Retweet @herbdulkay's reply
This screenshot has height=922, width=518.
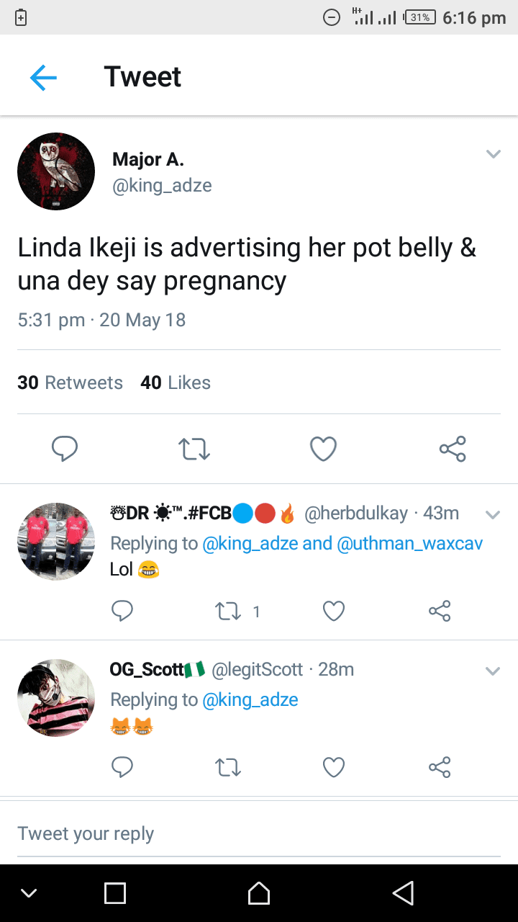point(228,612)
